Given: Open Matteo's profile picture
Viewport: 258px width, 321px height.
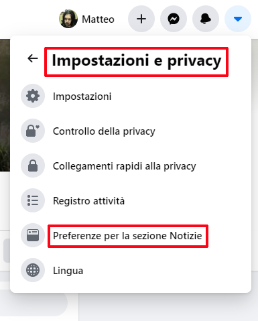Looking at the screenshot, I should point(68,19).
